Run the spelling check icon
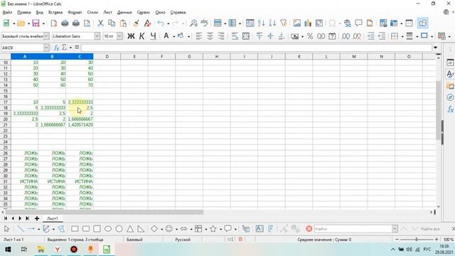The image size is (455, 256). (x=205, y=23)
